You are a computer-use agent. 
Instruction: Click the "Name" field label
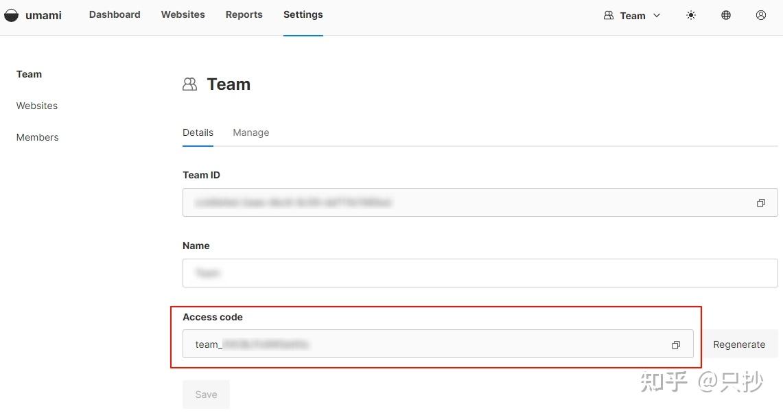tap(196, 246)
